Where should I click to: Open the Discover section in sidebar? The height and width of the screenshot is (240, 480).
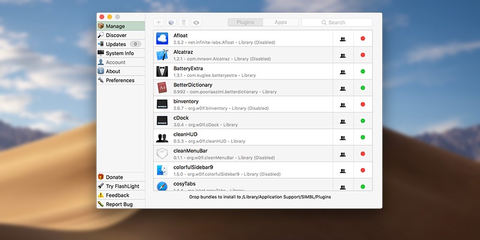(116, 35)
